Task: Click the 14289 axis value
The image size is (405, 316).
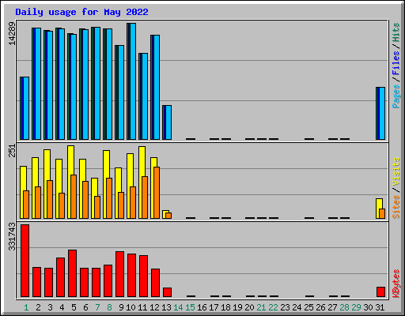Action: pos(12,33)
